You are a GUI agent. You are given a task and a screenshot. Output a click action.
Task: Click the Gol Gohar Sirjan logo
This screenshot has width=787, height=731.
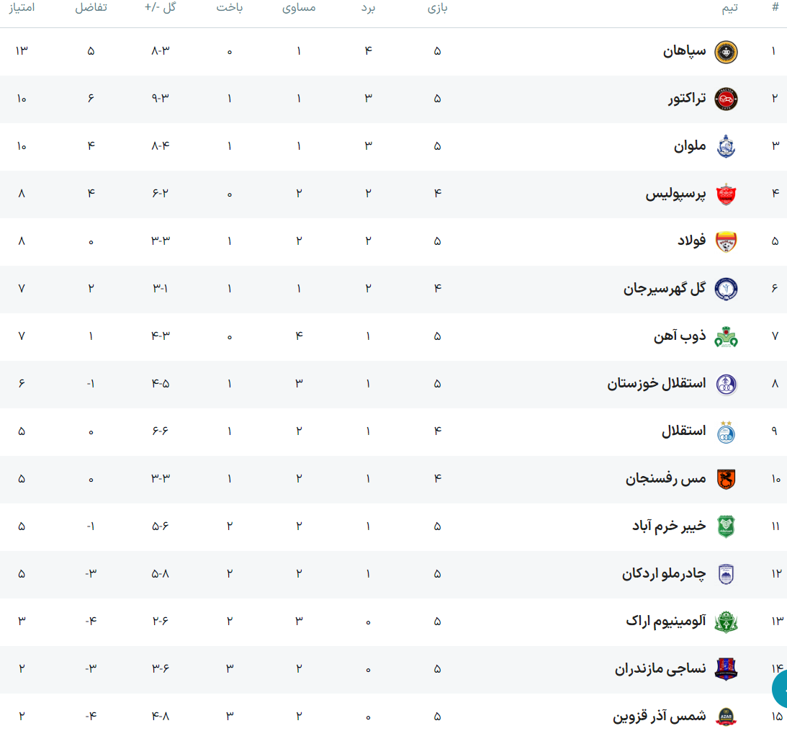tap(726, 290)
